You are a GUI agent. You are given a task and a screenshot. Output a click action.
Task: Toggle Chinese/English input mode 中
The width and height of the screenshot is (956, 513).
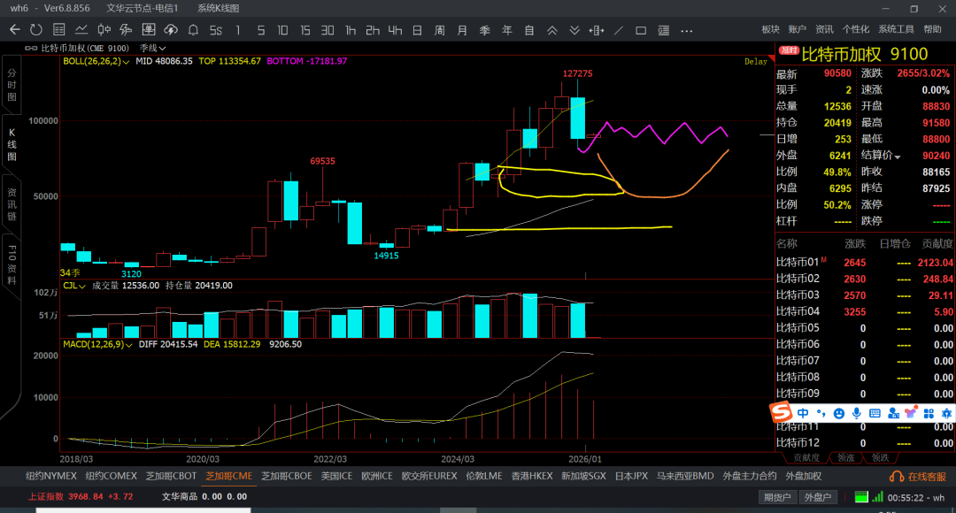point(803,413)
